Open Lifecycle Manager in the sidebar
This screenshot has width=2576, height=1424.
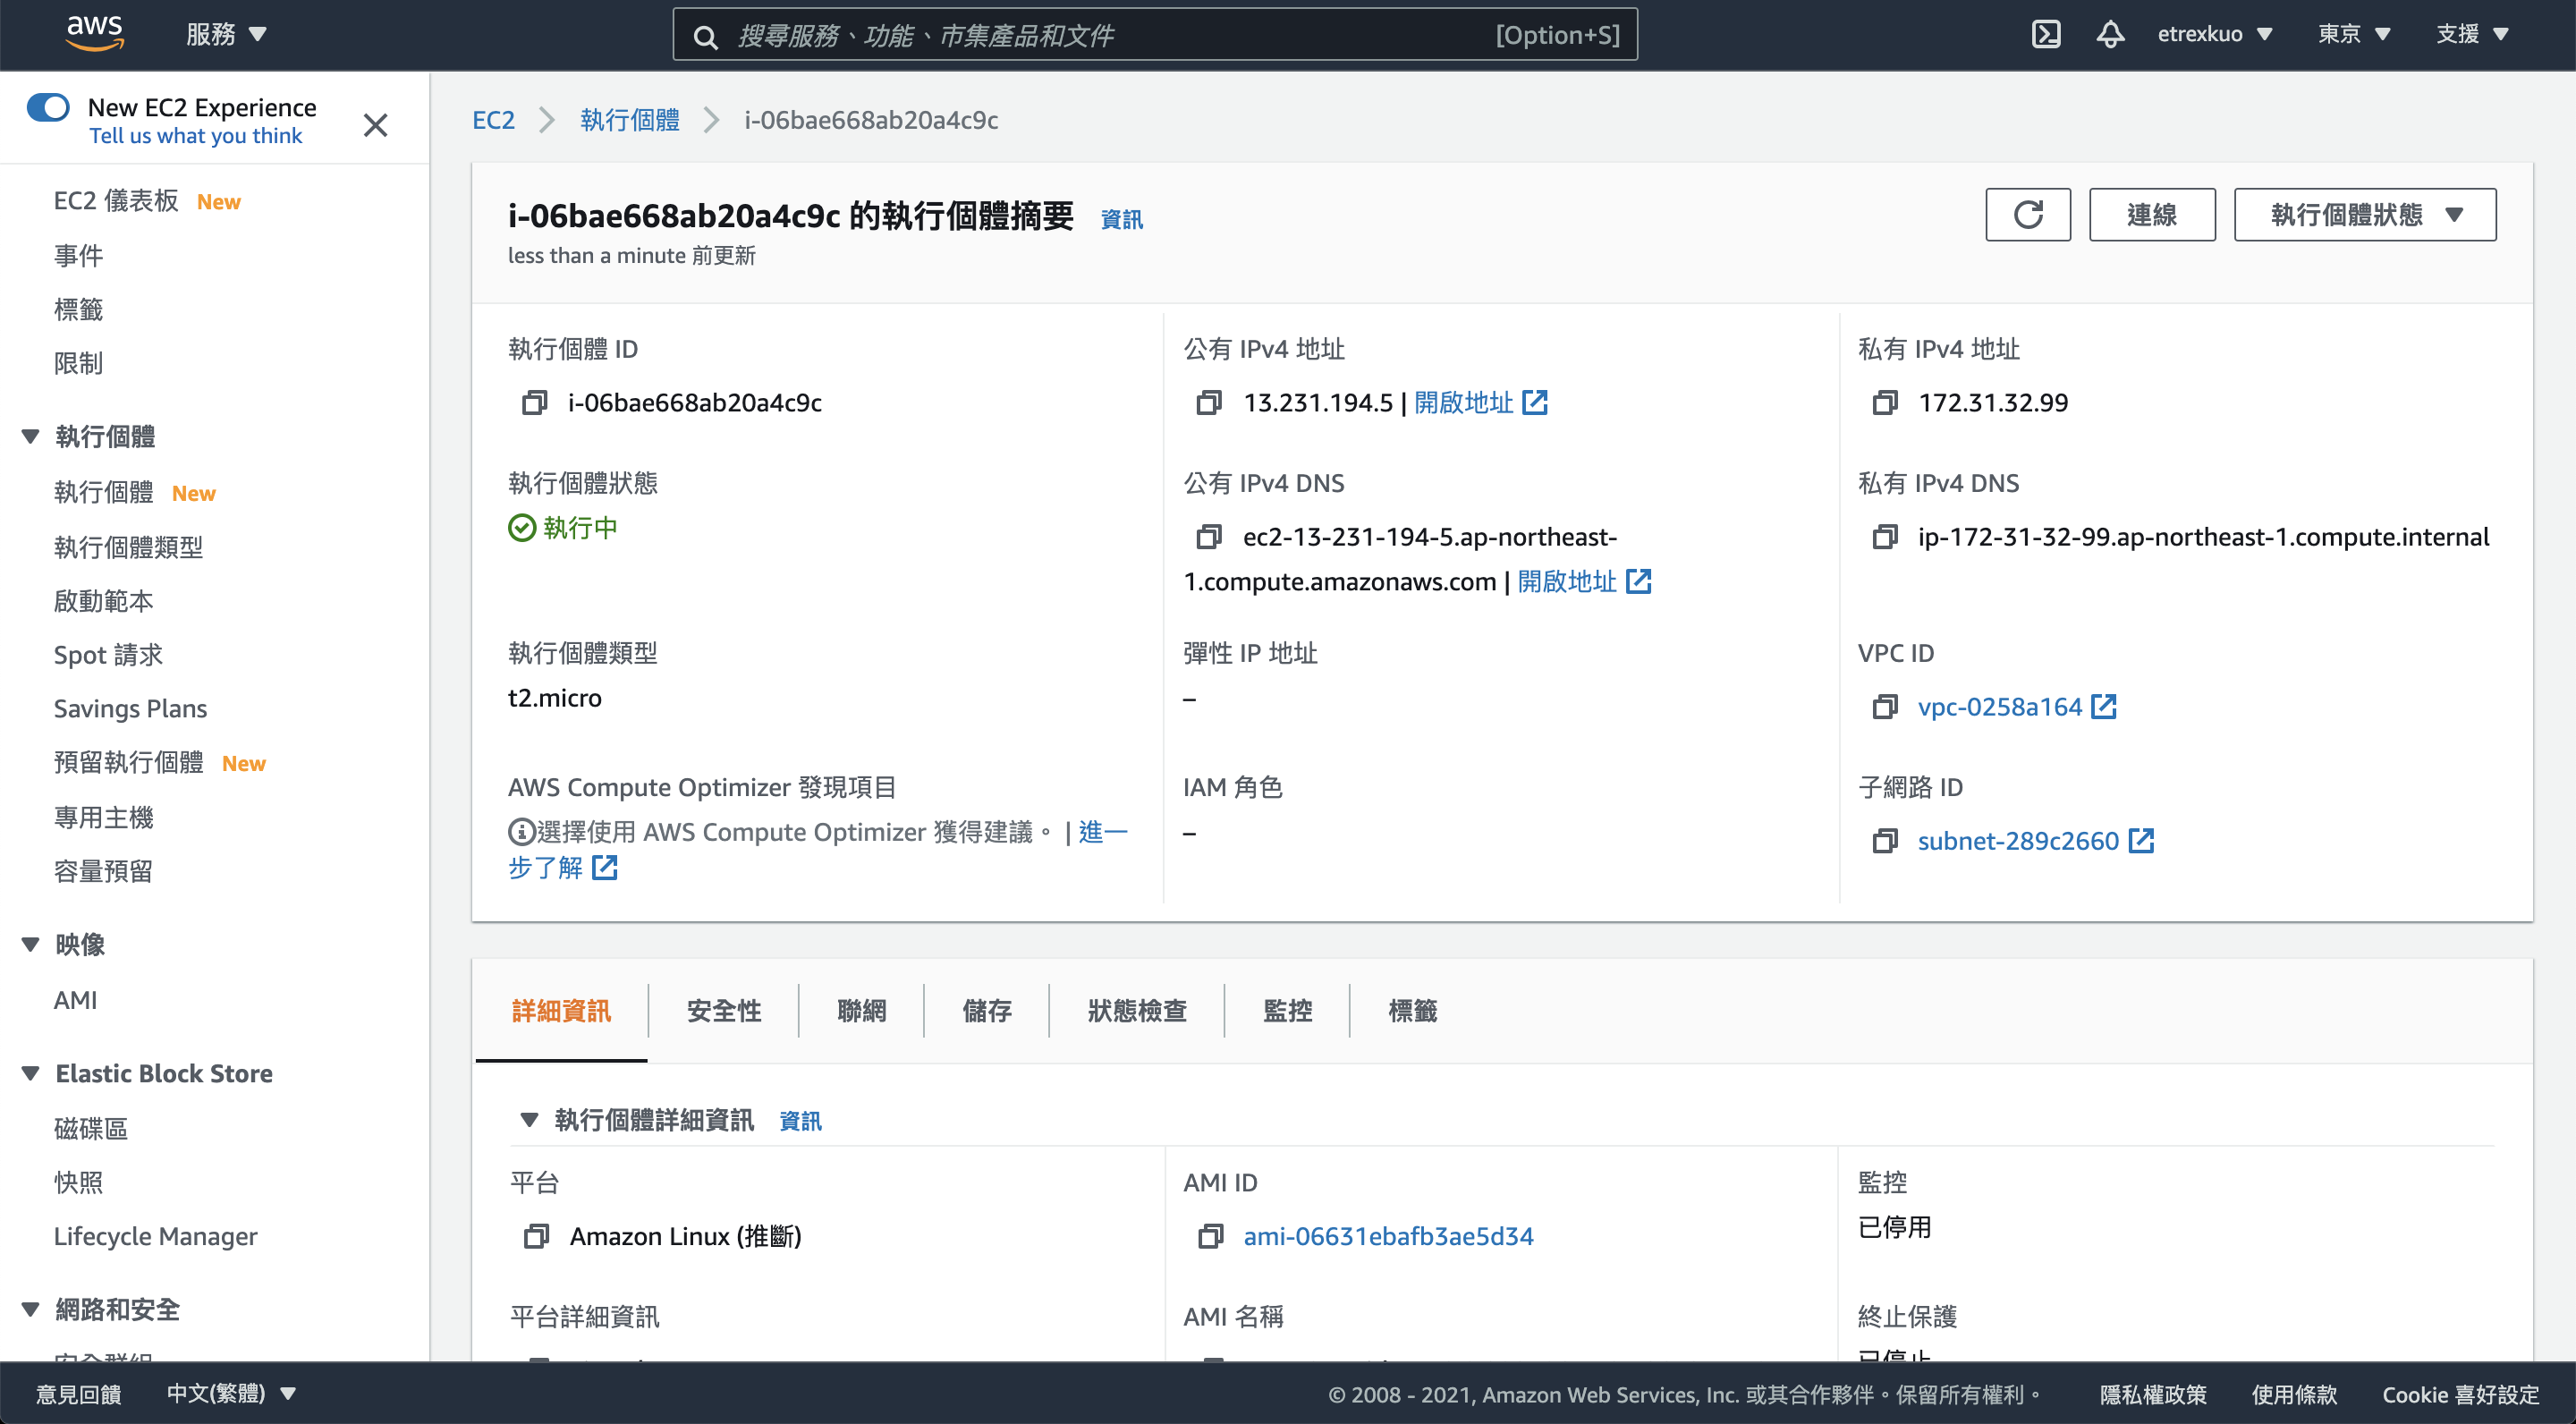tap(155, 1236)
